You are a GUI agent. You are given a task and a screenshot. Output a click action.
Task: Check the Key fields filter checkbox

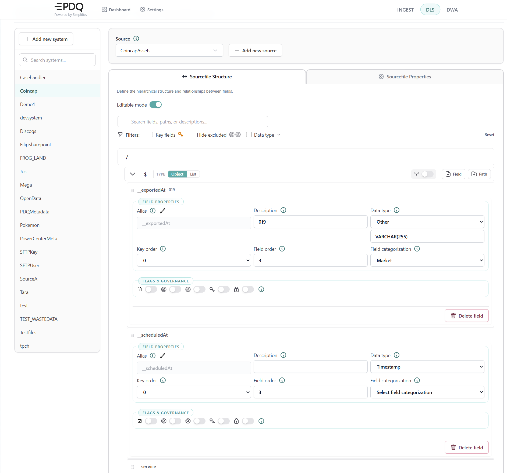coord(150,134)
